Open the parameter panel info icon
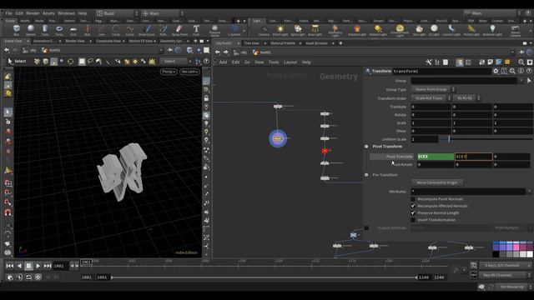534x300 pixels. point(521,71)
